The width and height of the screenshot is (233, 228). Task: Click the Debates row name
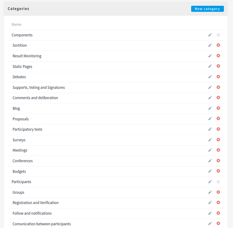click(19, 77)
